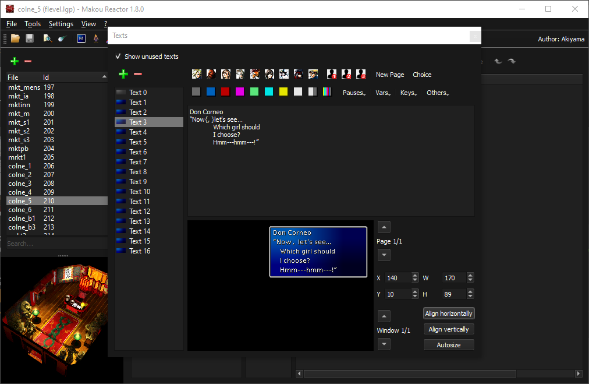Click Align horizontally button
This screenshot has height=384, width=589.
click(449, 313)
